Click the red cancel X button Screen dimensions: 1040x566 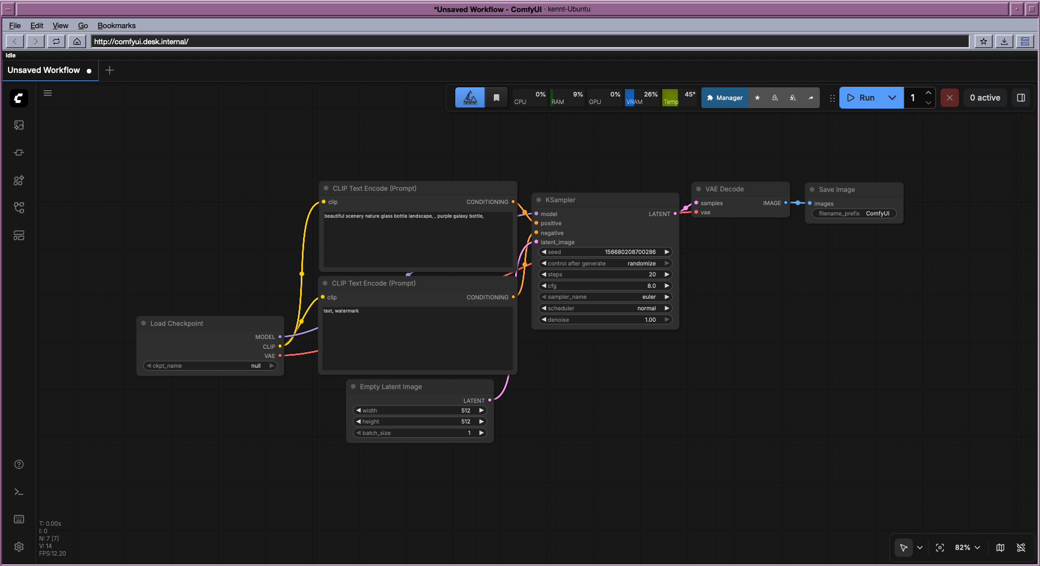coord(950,98)
